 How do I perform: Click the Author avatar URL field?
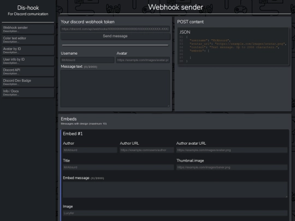pos(232,150)
